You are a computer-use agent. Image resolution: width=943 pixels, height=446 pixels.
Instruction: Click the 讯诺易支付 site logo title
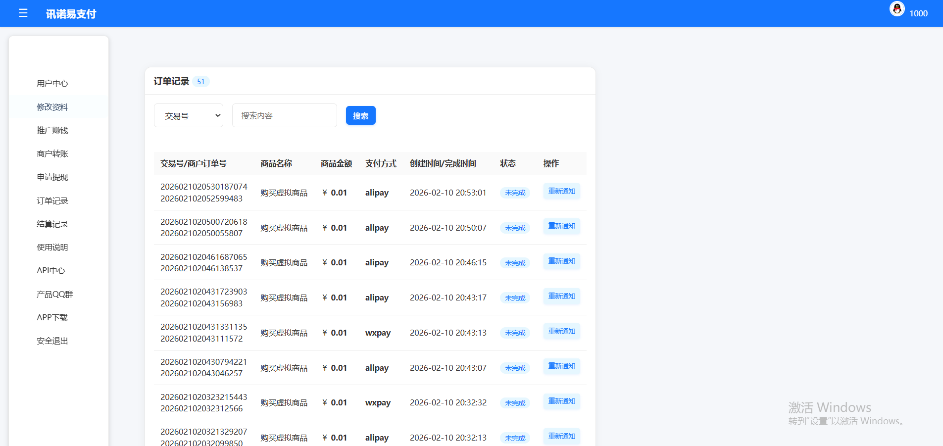click(x=71, y=14)
